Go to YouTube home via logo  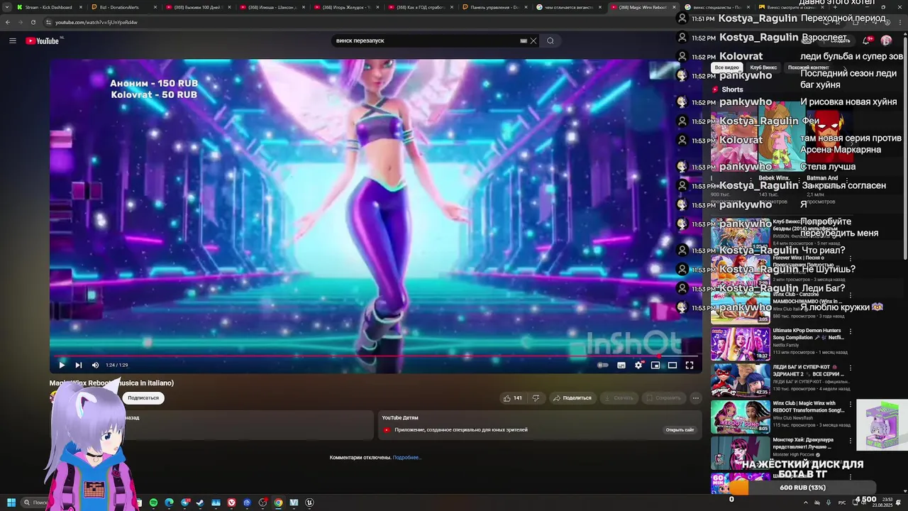43,40
